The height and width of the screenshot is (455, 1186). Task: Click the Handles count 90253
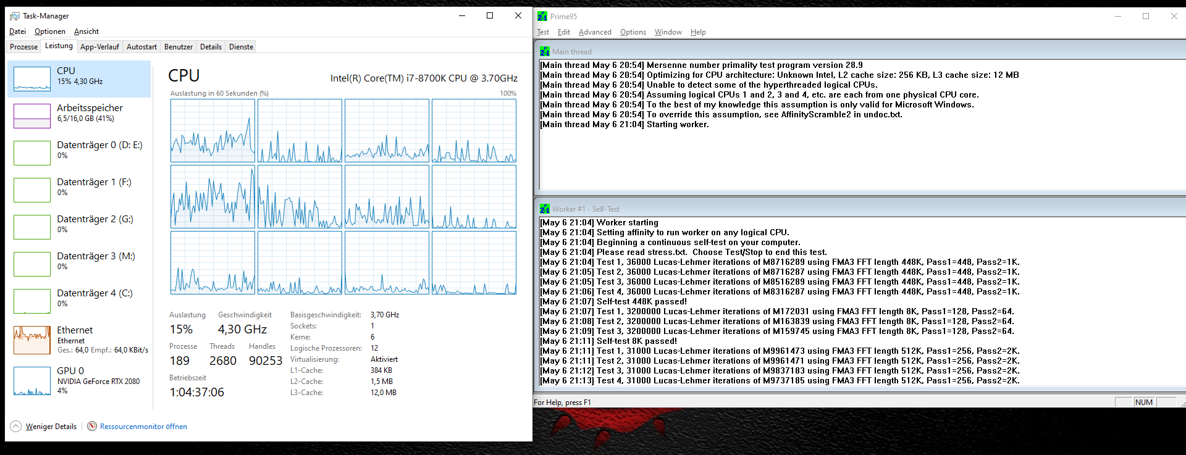pos(266,361)
